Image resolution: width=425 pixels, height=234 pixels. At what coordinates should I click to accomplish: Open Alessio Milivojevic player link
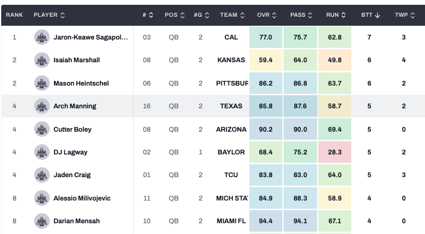pos(82,198)
